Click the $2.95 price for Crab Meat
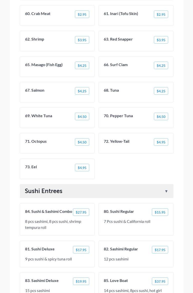The height and width of the screenshot is (293, 193). [82, 15]
